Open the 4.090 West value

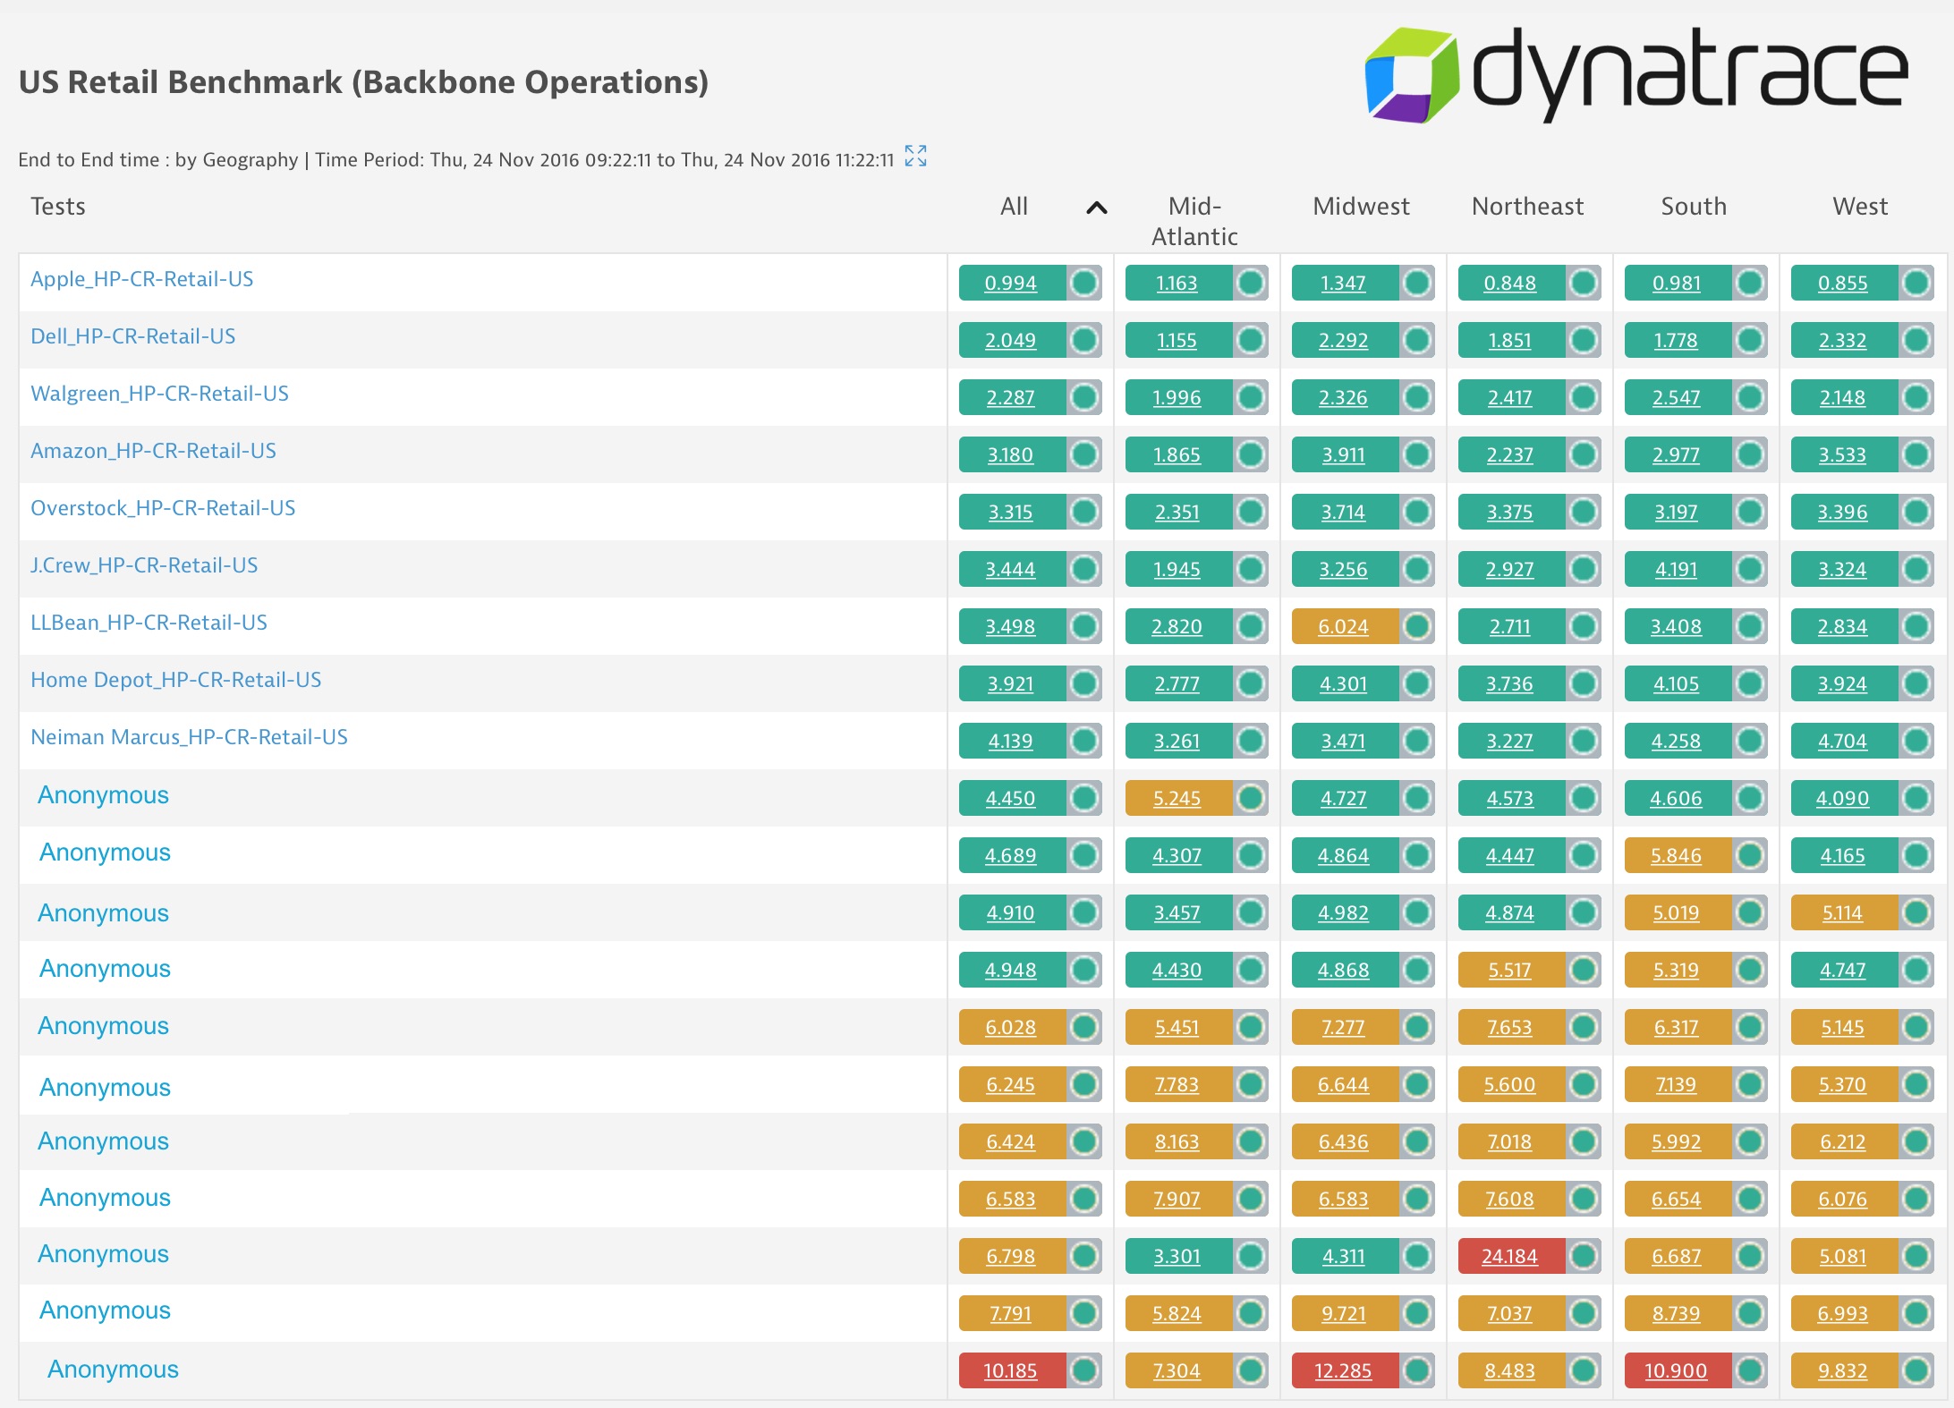click(x=1842, y=798)
